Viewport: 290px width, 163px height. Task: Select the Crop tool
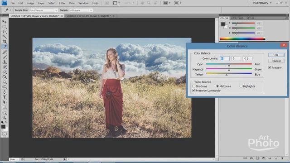(5, 42)
